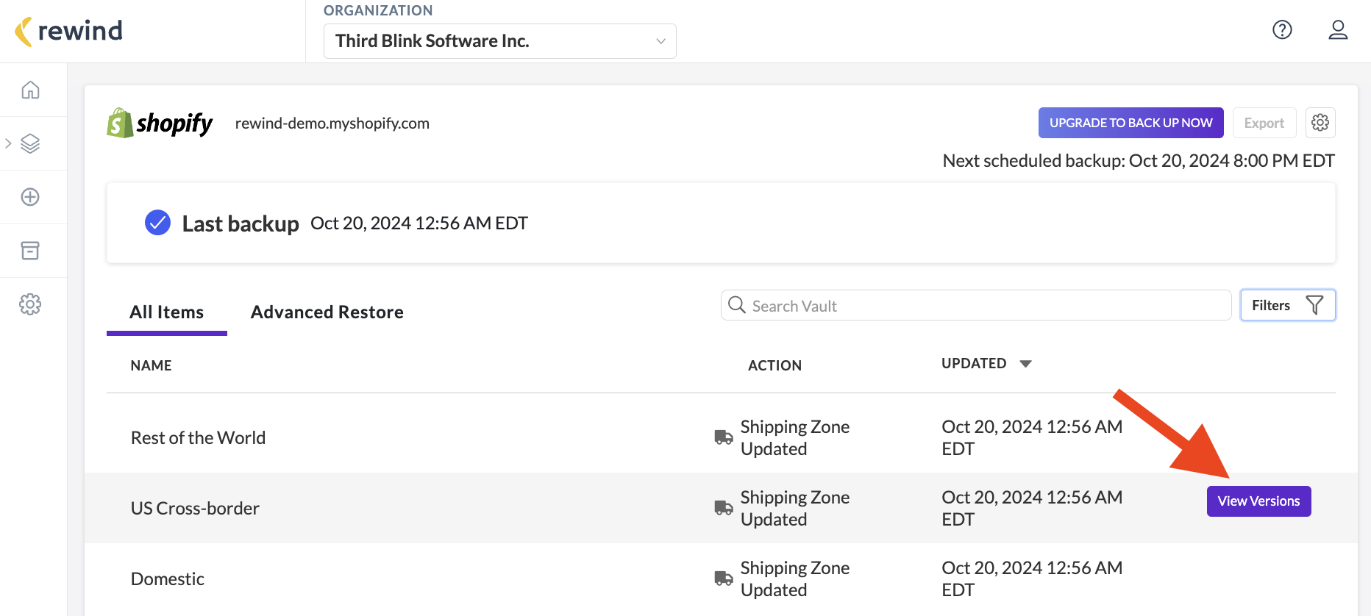This screenshot has width=1371, height=616.
Task: Click truck icon in Rest of the World row
Action: click(724, 437)
